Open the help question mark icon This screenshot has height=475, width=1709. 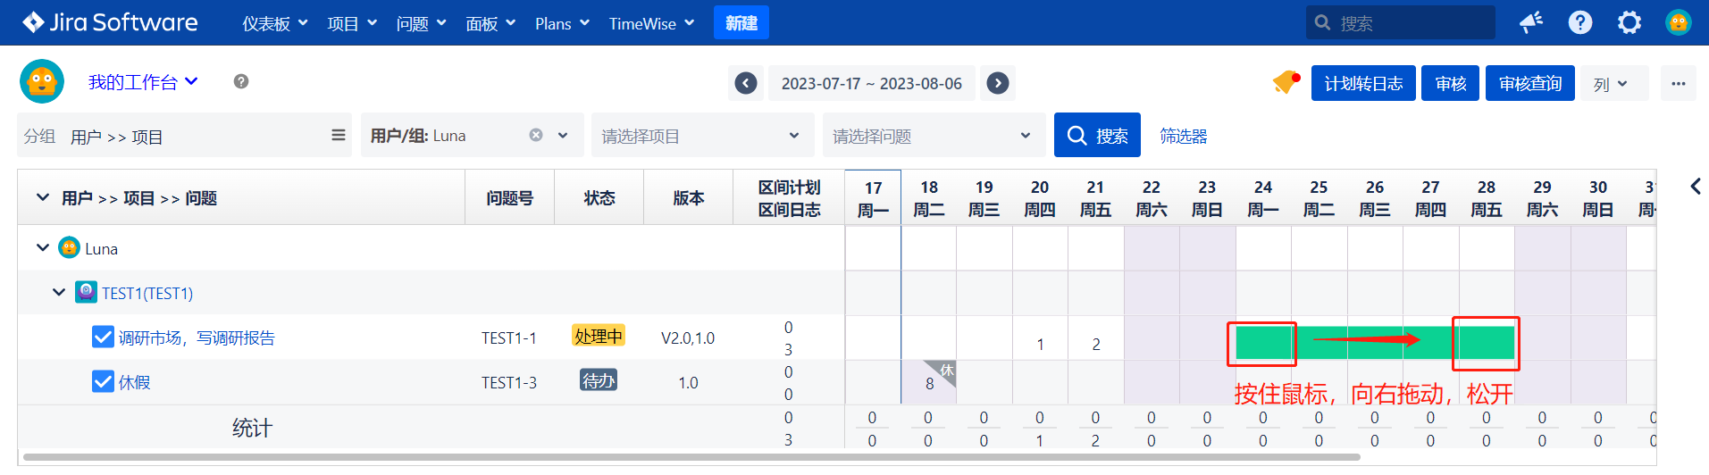click(1579, 22)
